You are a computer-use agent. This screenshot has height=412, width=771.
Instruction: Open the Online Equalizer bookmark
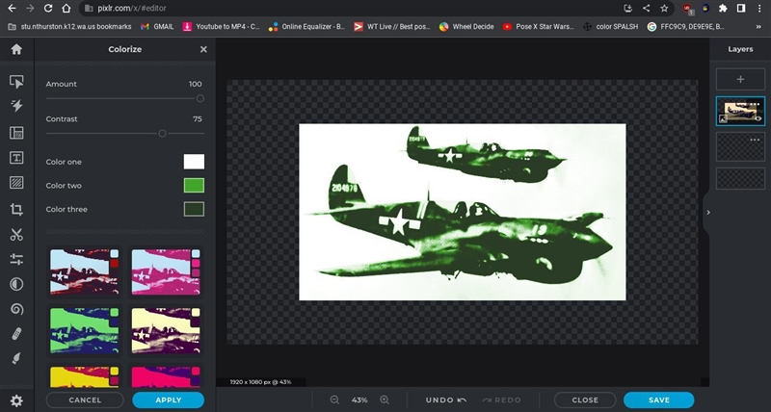coord(307,27)
